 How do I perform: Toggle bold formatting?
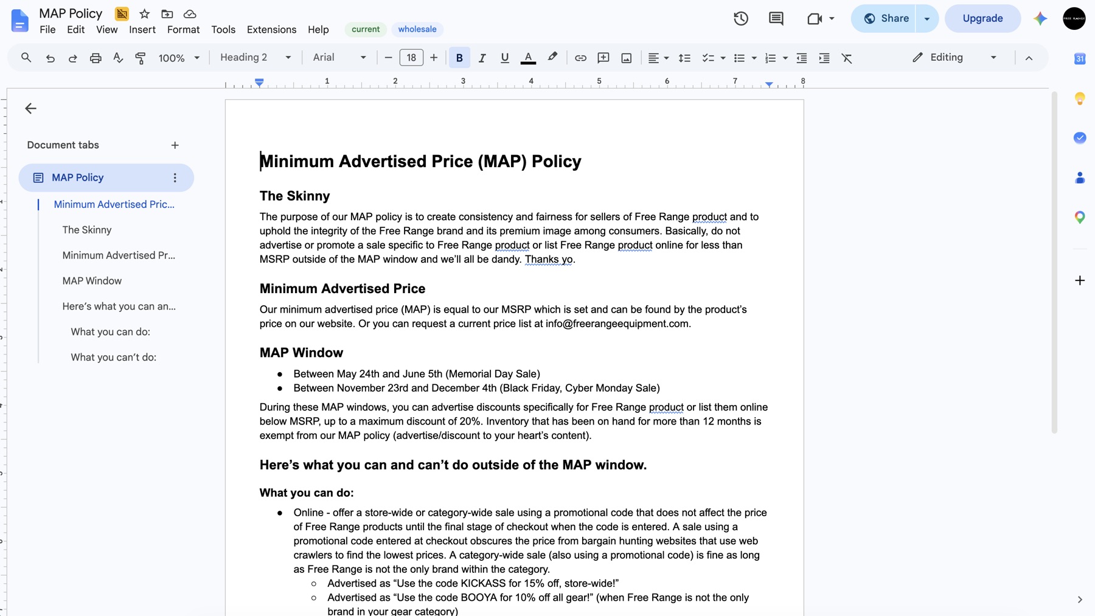[459, 58]
